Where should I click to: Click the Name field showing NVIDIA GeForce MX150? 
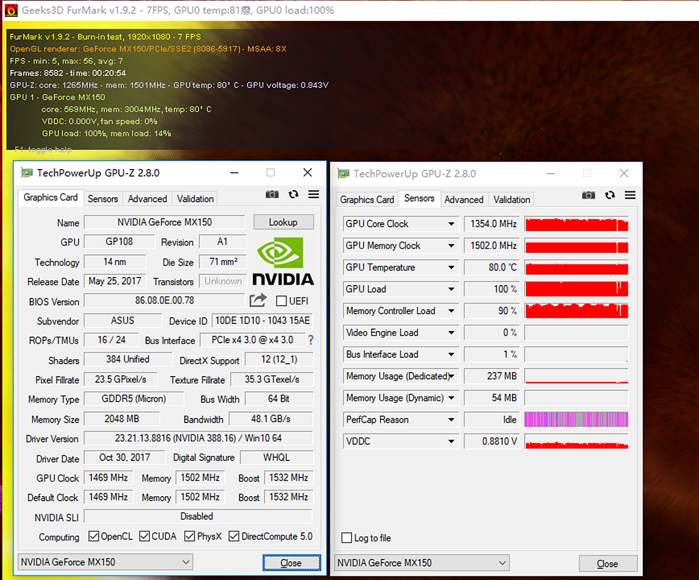click(x=165, y=222)
